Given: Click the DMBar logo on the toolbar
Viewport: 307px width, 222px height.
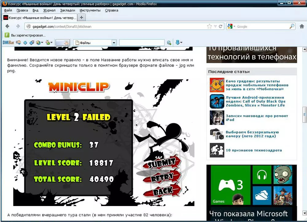Looking at the screenshot, I should 9,43.
